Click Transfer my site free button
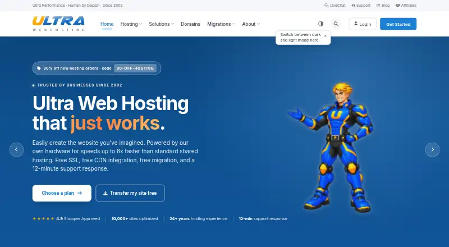Screen dimensions: 449x247 tap(130, 193)
